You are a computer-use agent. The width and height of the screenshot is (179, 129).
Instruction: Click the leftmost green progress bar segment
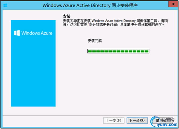coord(90,51)
